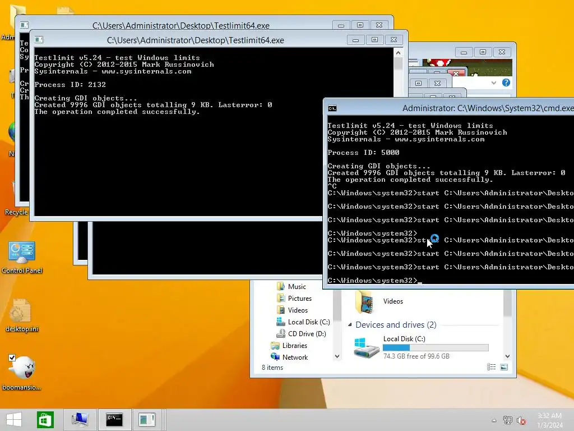574x431 pixels.
Task: Click "Process ID: 5000" line in cmd window
Action: tap(363, 153)
